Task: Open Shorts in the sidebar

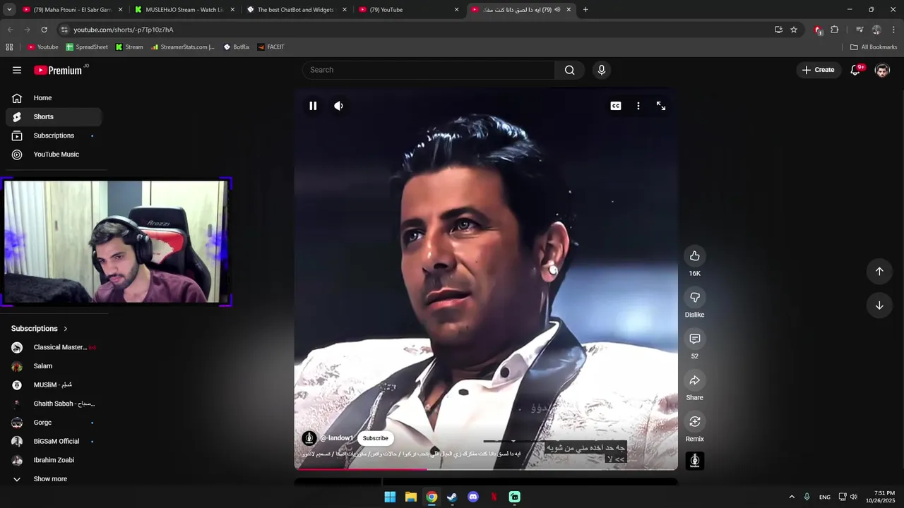Action: [x=54, y=117]
